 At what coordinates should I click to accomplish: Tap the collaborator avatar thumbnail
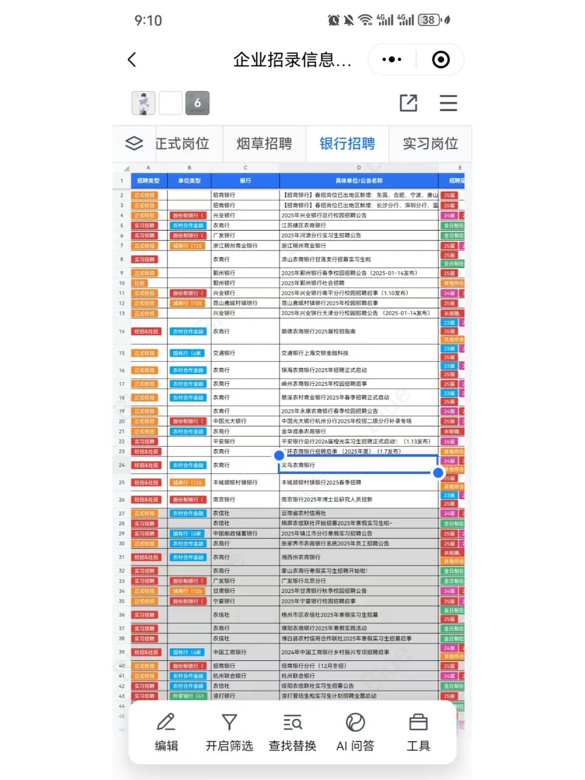[x=142, y=103]
